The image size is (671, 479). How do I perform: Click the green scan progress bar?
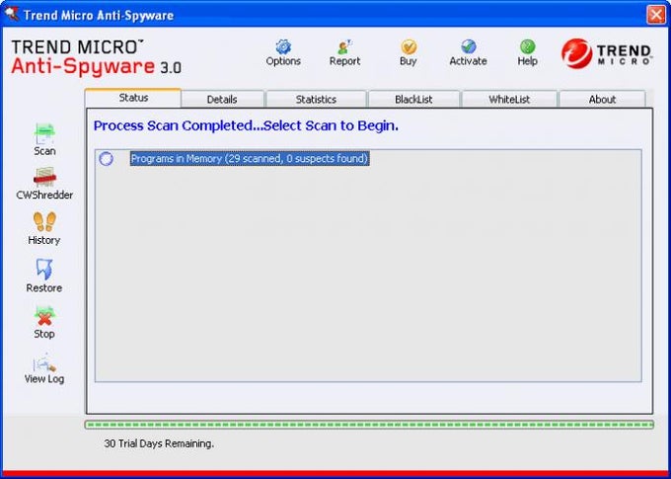[369, 425]
